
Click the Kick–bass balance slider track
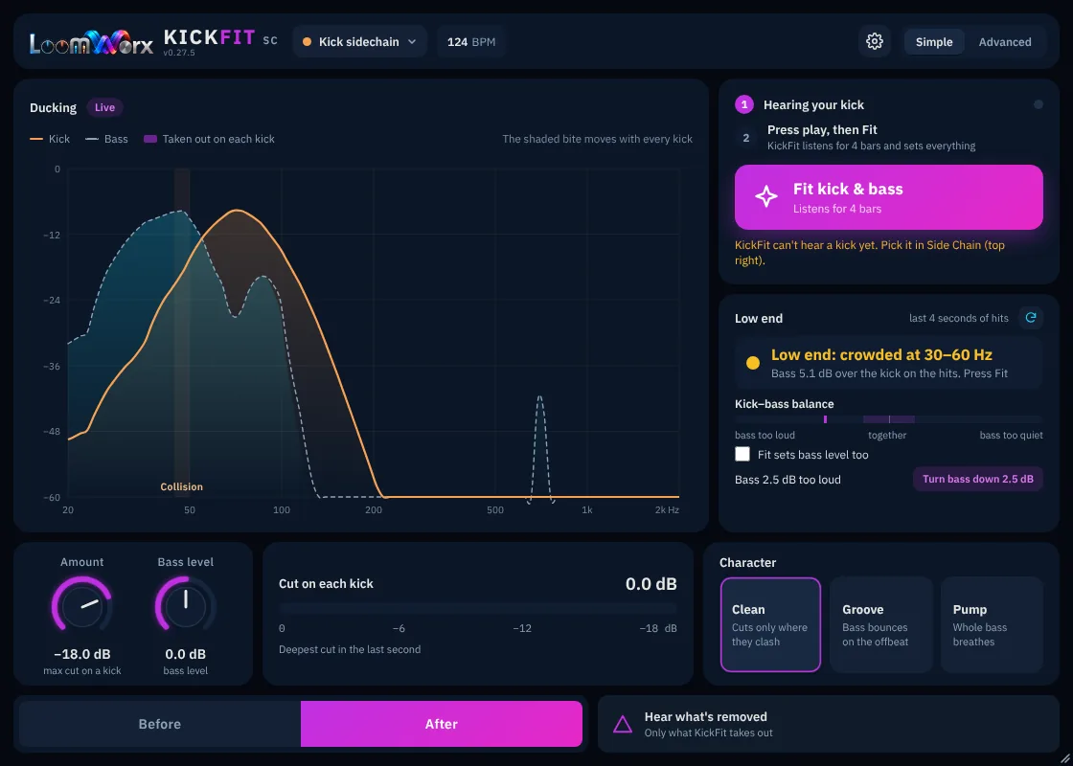(x=889, y=419)
